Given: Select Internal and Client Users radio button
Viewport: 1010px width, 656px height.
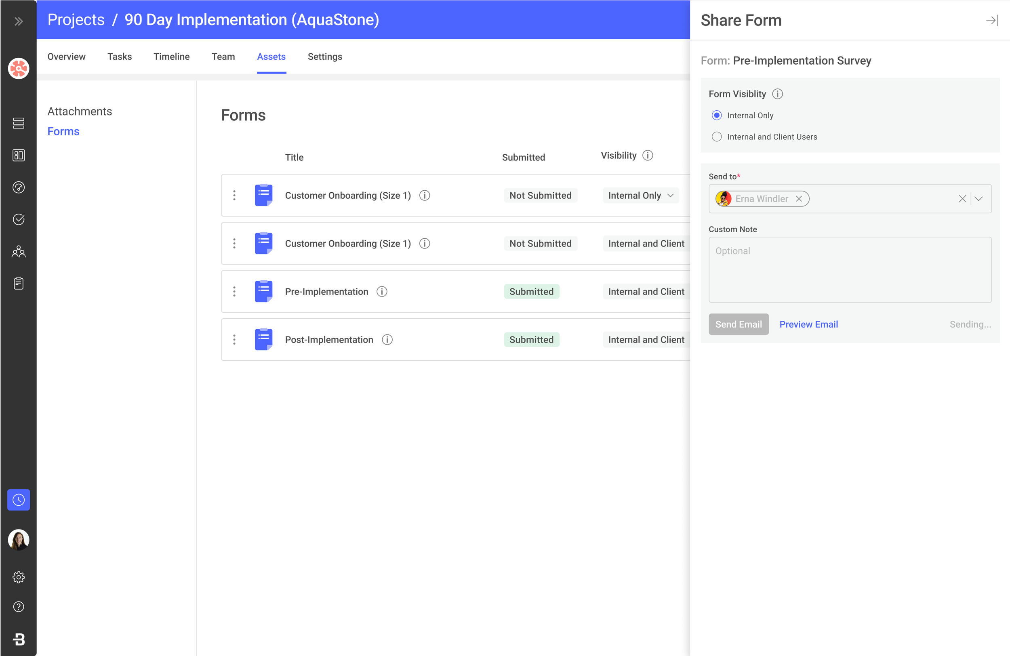Looking at the screenshot, I should pos(717,137).
